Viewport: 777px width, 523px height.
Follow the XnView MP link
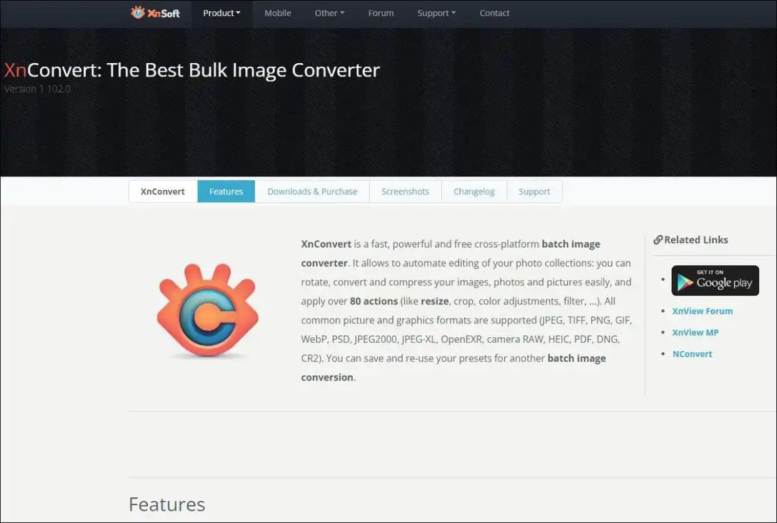pos(695,332)
